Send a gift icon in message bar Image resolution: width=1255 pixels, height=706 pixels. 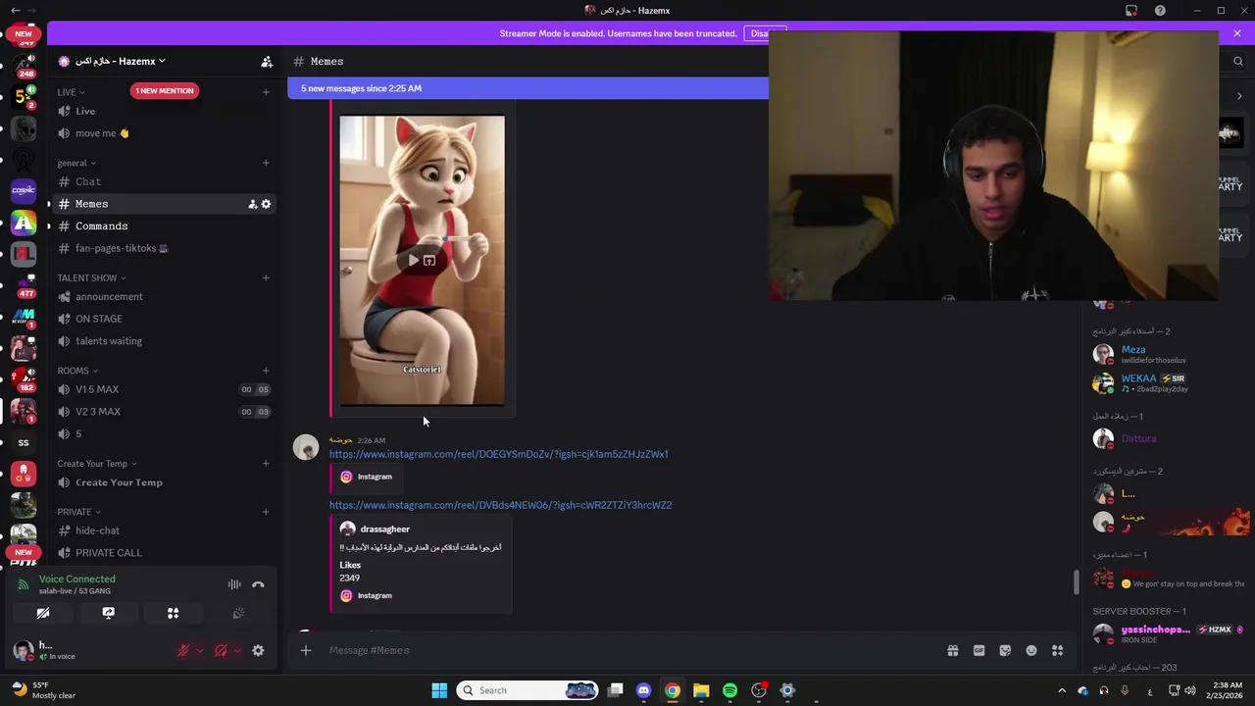click(x=952, y=650)
